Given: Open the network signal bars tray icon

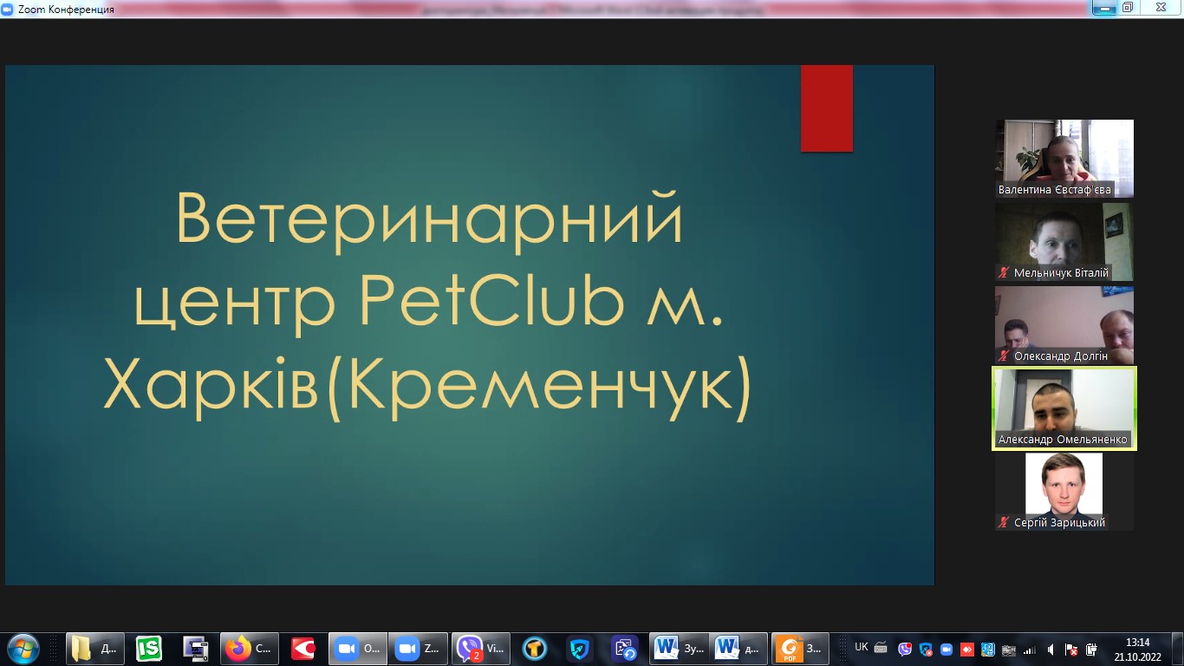Looking at the screenshot, I should pos(1030,650).
